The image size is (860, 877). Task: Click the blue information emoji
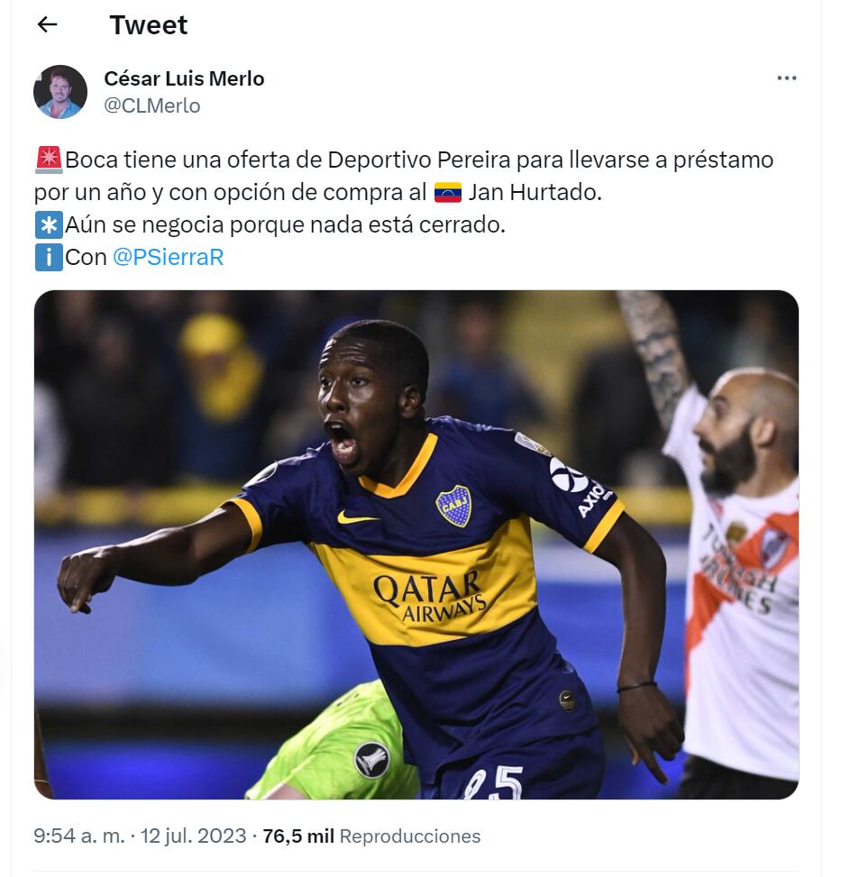(x=49, y=257)
